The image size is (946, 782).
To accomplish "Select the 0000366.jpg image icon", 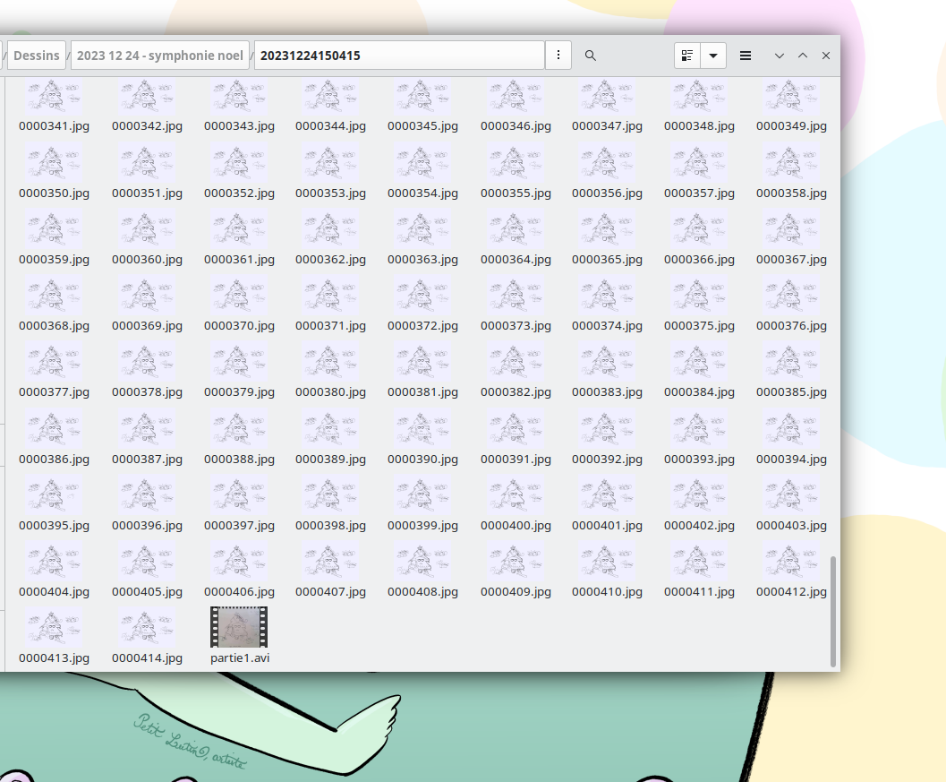I will coord(699,228).
